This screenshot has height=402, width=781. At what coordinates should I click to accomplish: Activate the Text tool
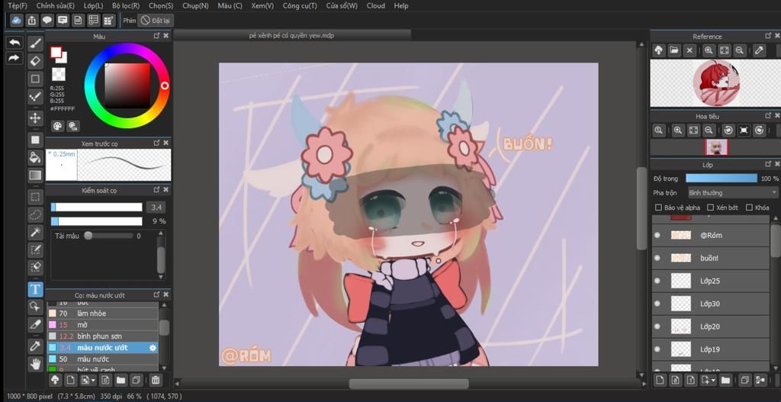click(35, 289)
